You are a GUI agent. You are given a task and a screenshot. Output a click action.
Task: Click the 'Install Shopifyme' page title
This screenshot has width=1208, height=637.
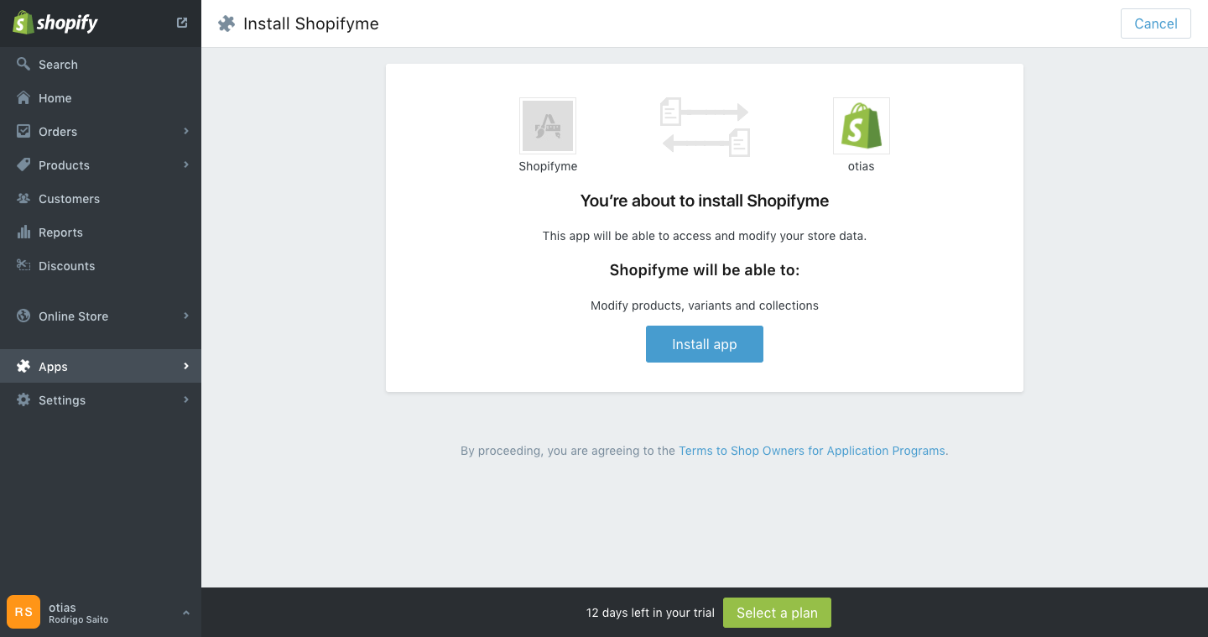[x=311, y=23]
